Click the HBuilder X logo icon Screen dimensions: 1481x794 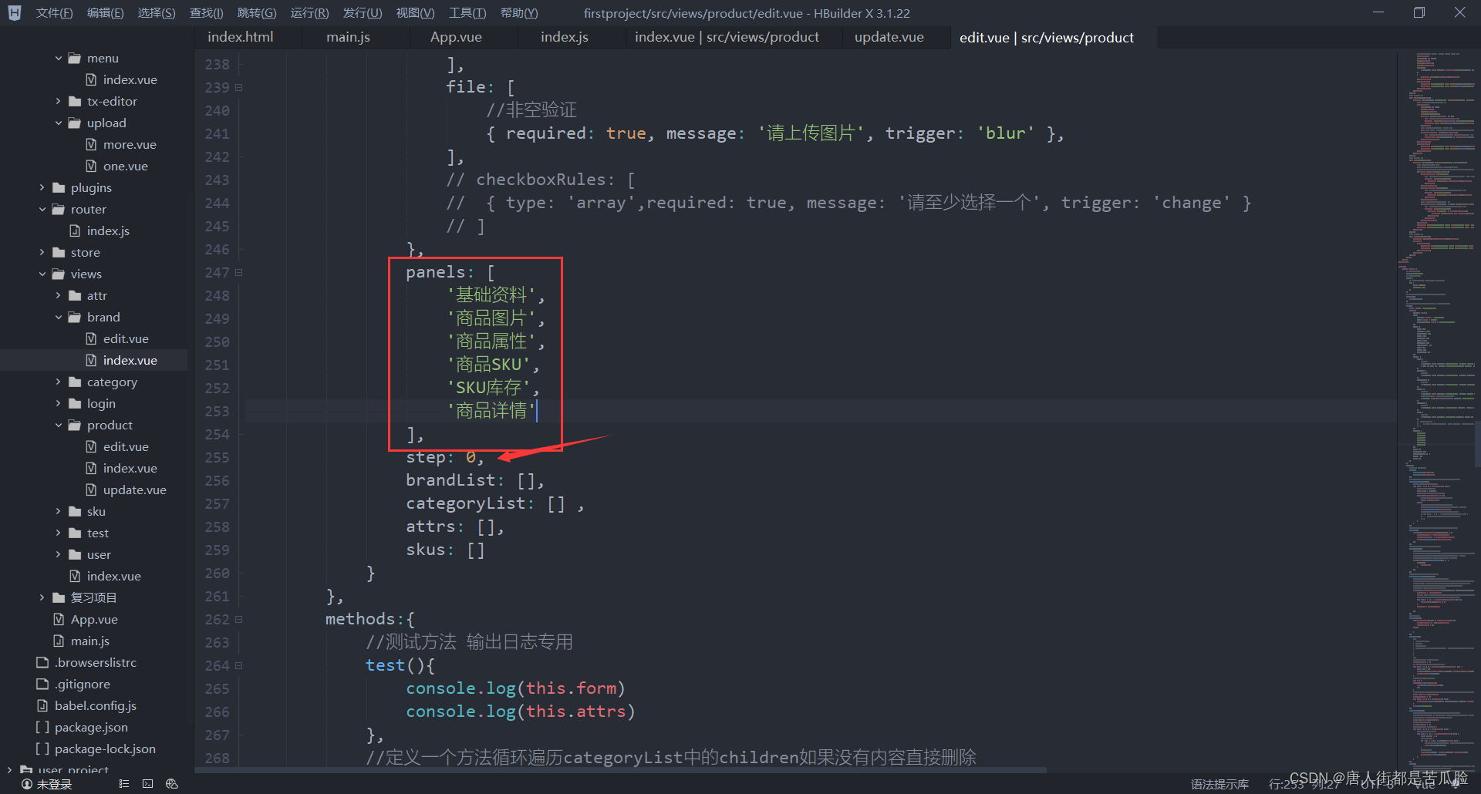(15, 13)
